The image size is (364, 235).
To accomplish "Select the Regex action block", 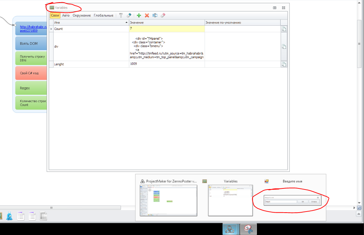I will point(31,88).
